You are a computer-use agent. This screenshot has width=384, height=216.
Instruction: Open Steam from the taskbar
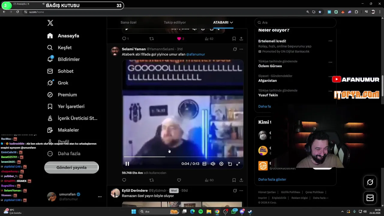[250, 211]
